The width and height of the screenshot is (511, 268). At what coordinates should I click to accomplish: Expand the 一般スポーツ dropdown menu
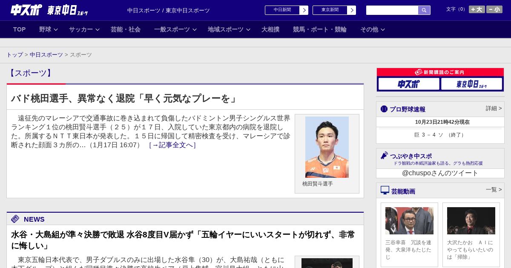[x=175, y=29]
